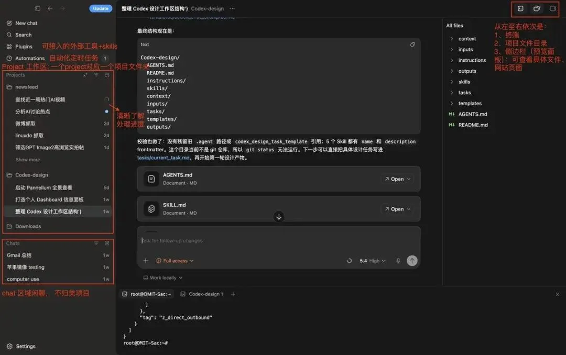Image resolution: width=566 pixels, height=355 pixels.
Task: Open the AGENTS.md document card button
Action: (394, 179)
